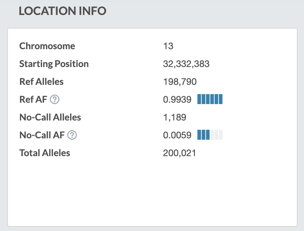Click the No-Call Alleles label

[50, 117]
